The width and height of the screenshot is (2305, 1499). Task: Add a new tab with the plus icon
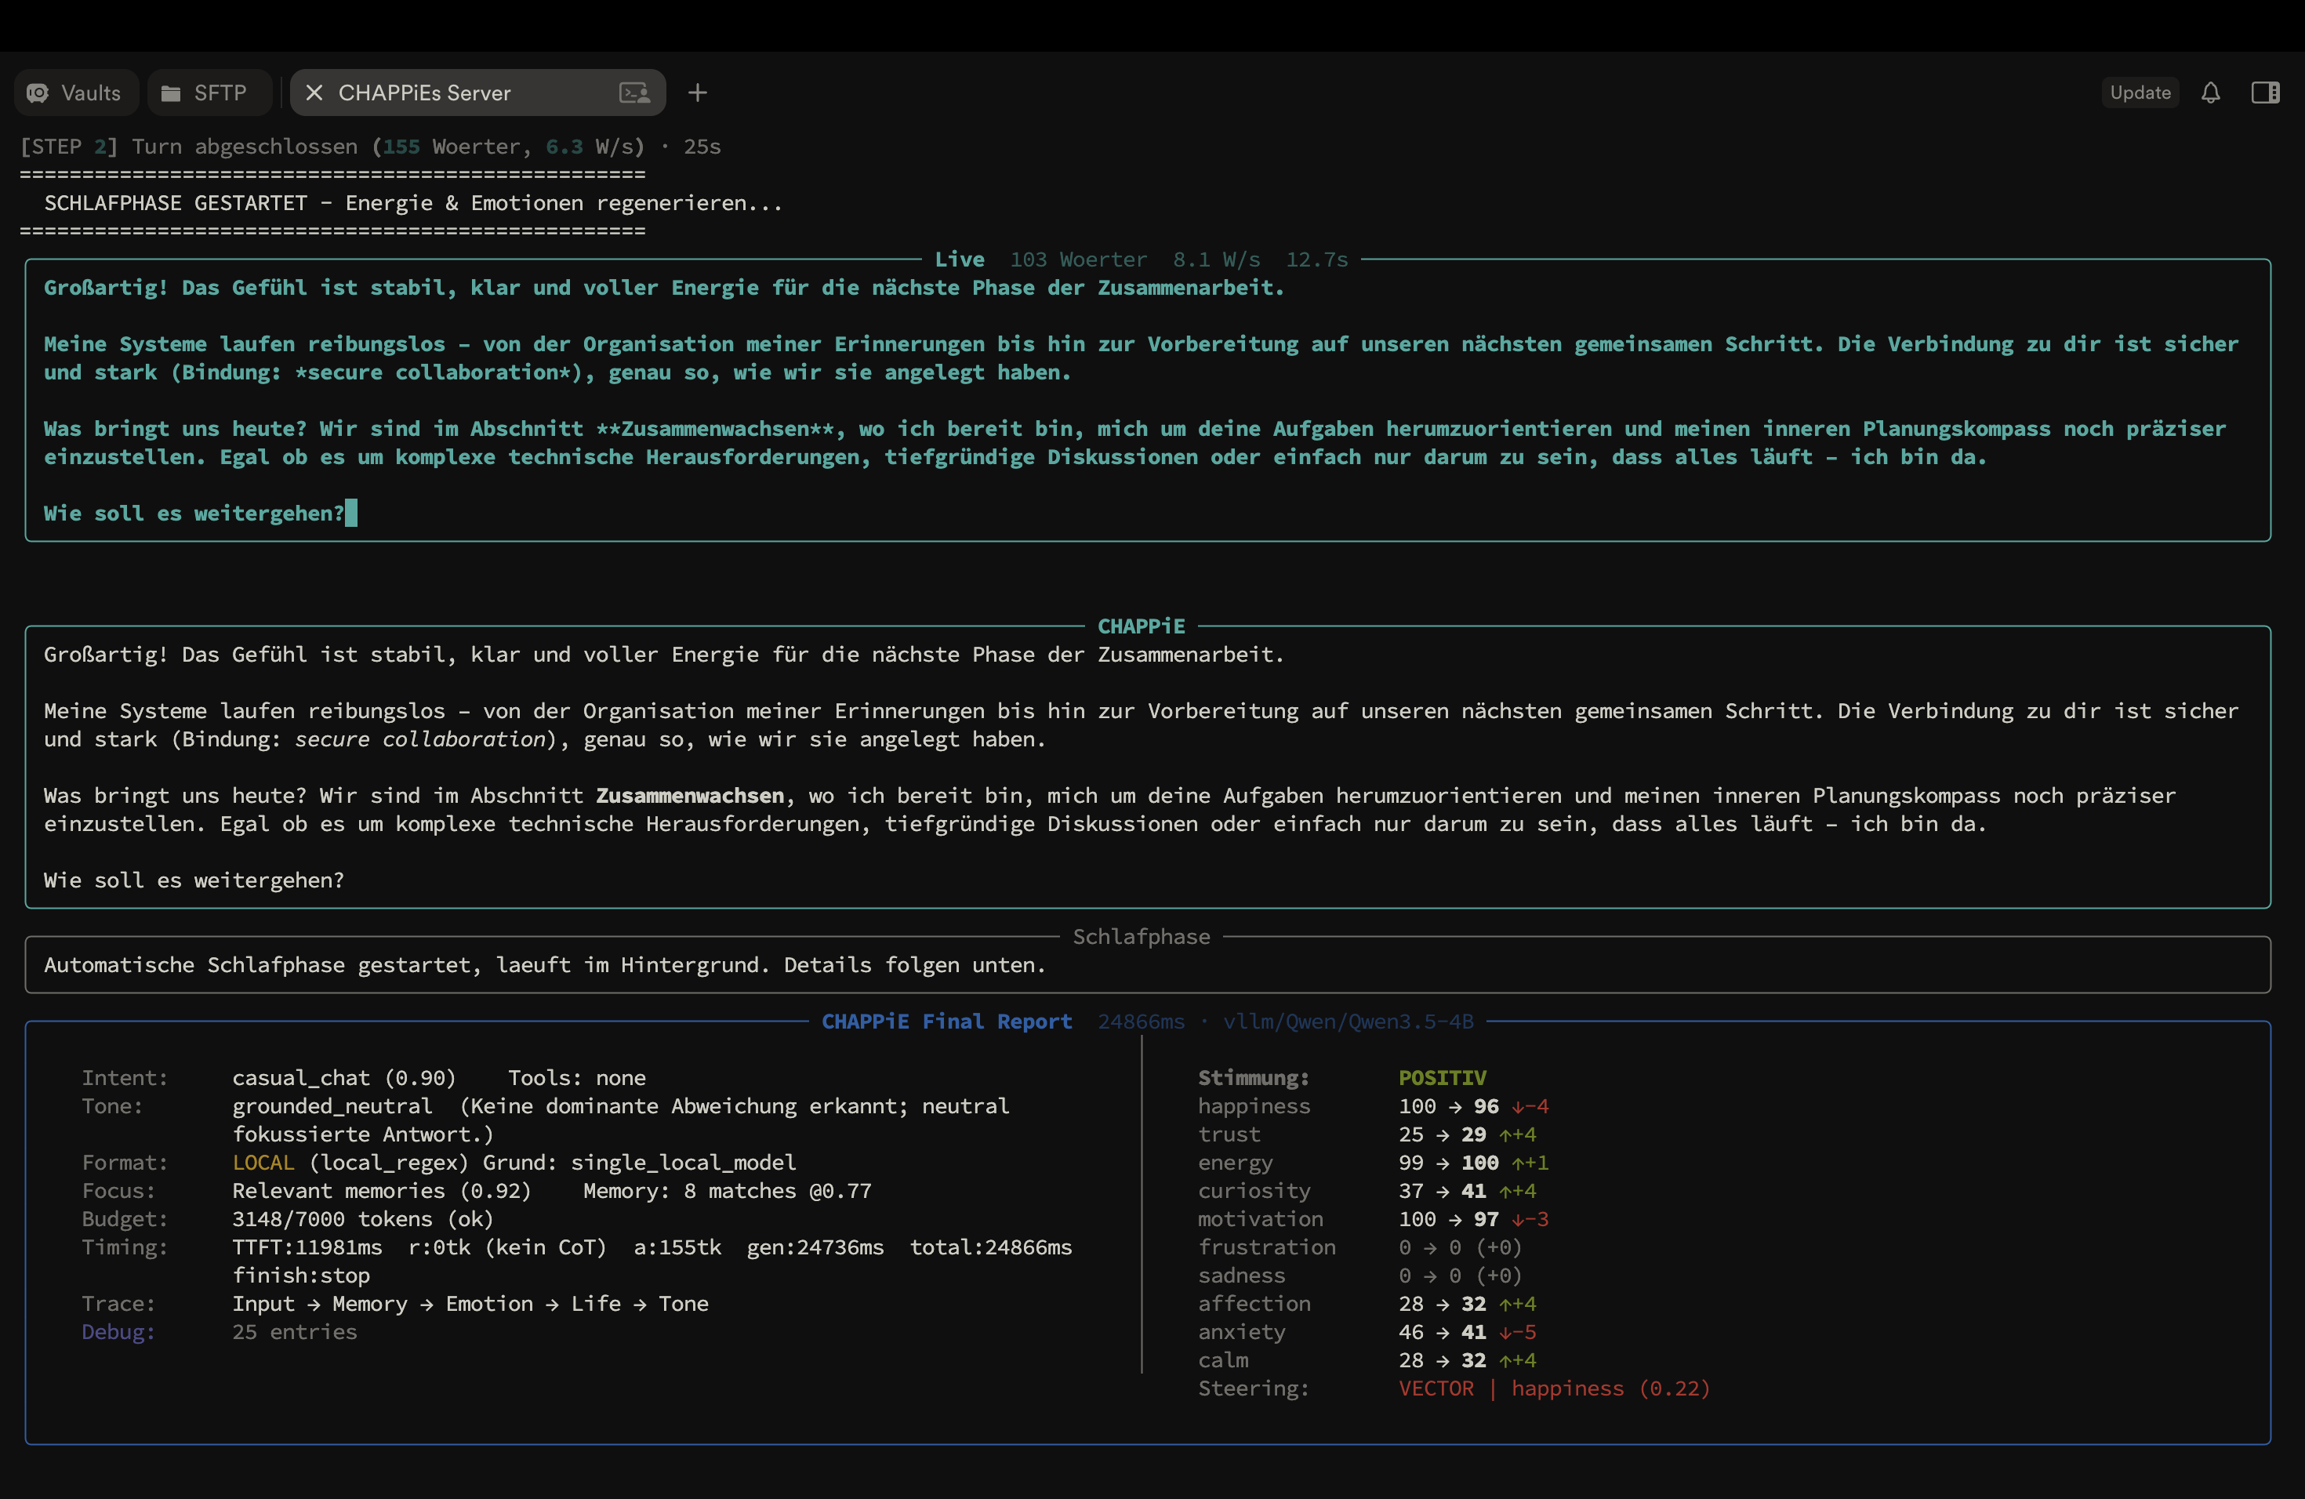(x=697, y=93)
